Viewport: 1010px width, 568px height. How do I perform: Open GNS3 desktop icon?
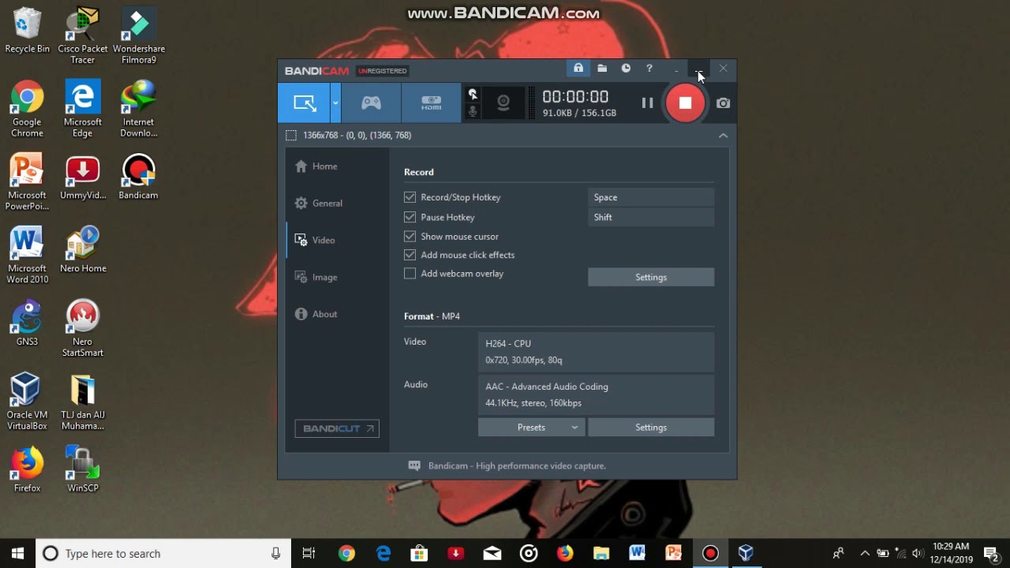click(x=27, y=323)
